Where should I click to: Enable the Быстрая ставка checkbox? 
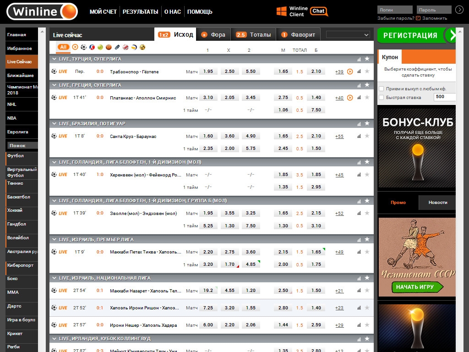(x=382, y=97)
